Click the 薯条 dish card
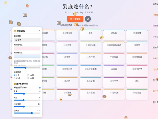Screen dimensions: 158x119 [x=91, y=35]
